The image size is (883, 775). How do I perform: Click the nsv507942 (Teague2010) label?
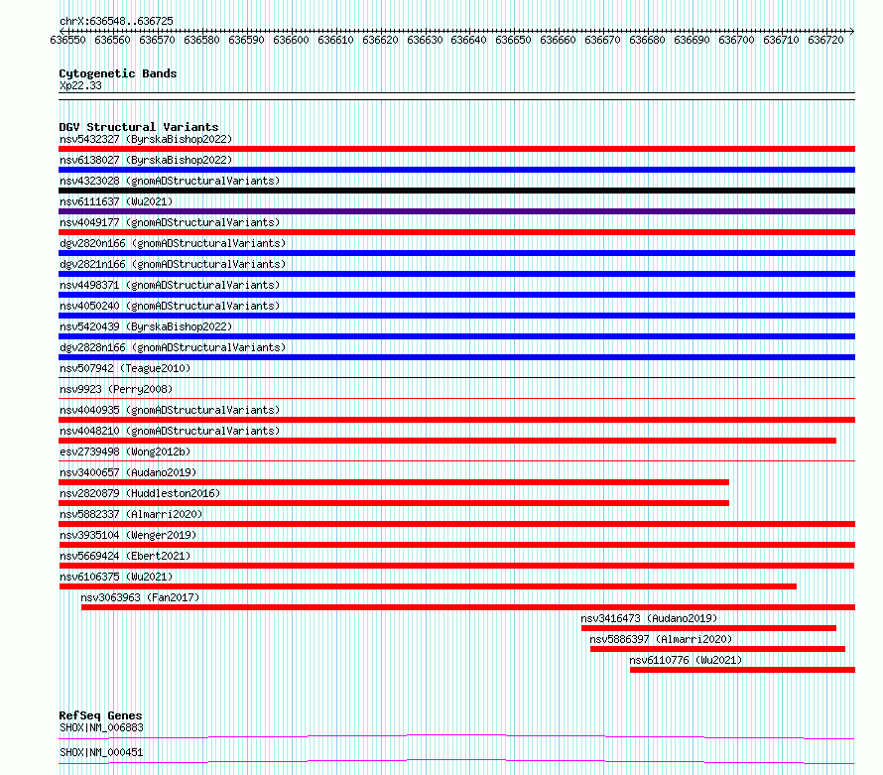point(125,368)
